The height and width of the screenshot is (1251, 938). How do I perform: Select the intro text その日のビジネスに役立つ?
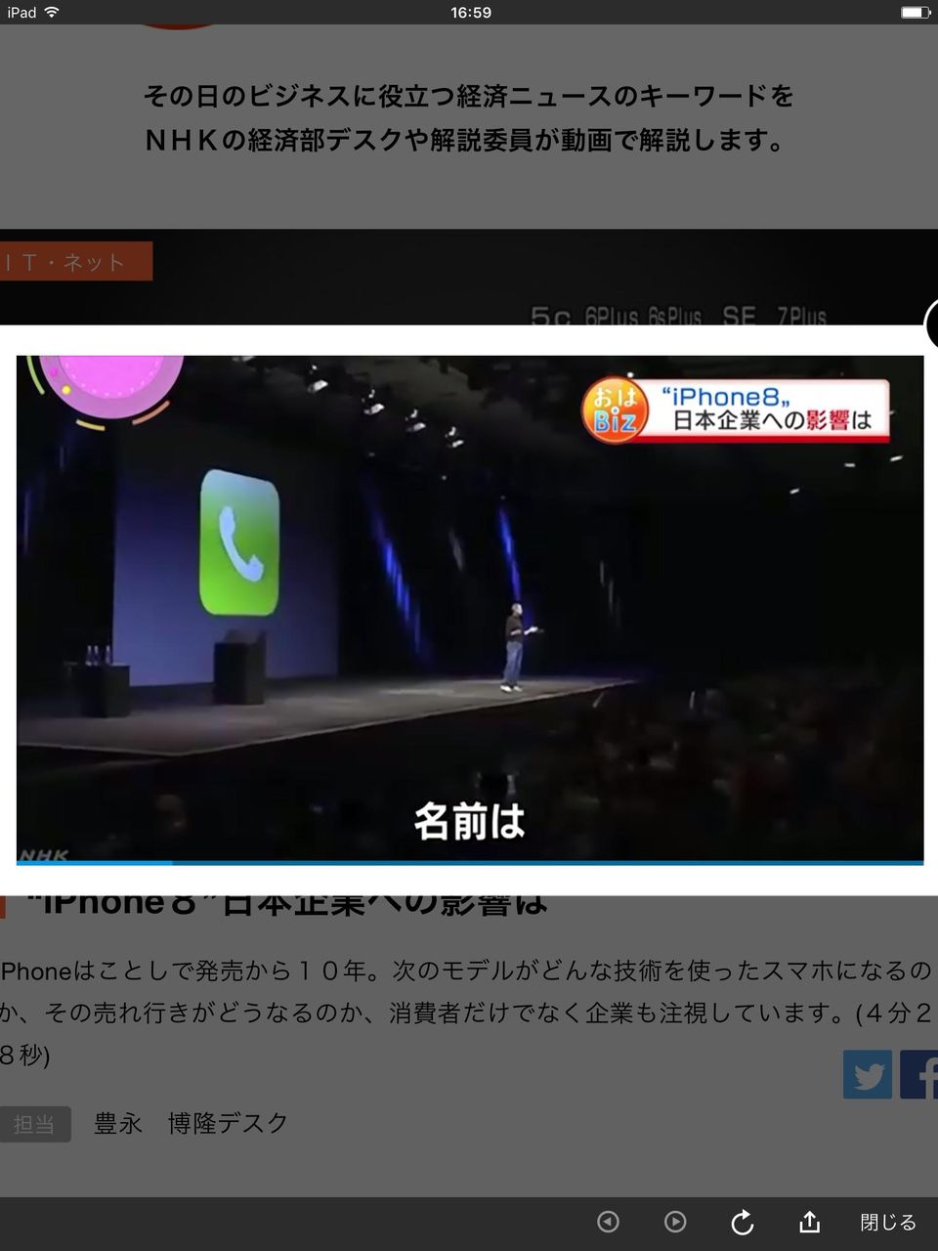(x=469, y=118)
